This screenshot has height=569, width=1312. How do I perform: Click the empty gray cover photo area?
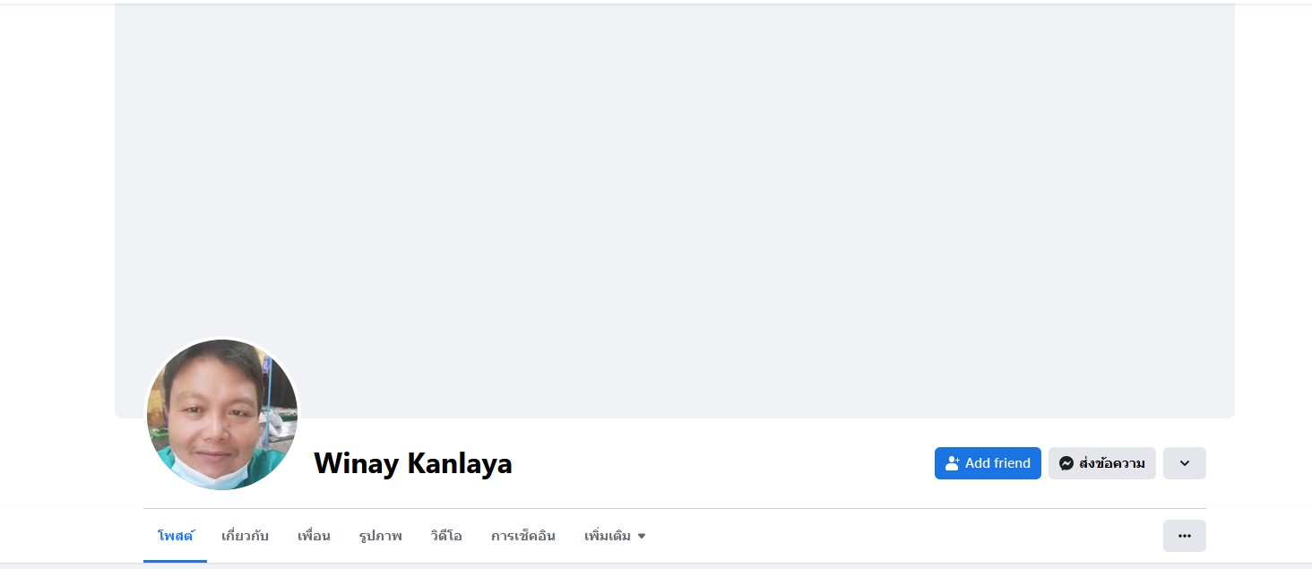pyautogui.click(x=675, y=179)
